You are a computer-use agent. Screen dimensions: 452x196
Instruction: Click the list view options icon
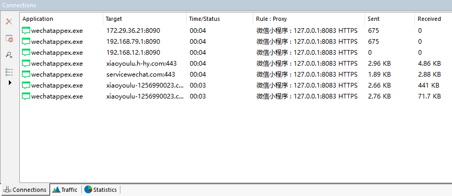click(9, 72)
